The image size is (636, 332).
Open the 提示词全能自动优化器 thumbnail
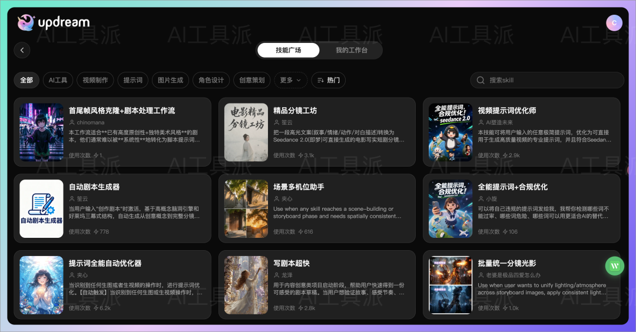pyautogui.click(x=41, y=285)
